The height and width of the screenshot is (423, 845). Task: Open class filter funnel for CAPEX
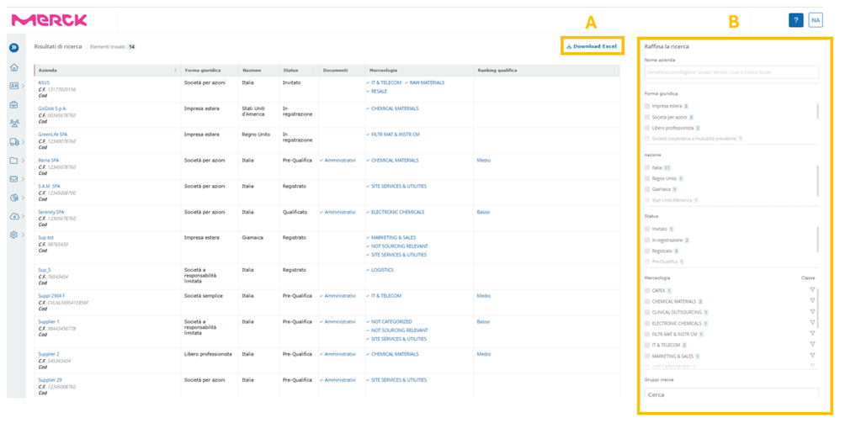[812, 289]
